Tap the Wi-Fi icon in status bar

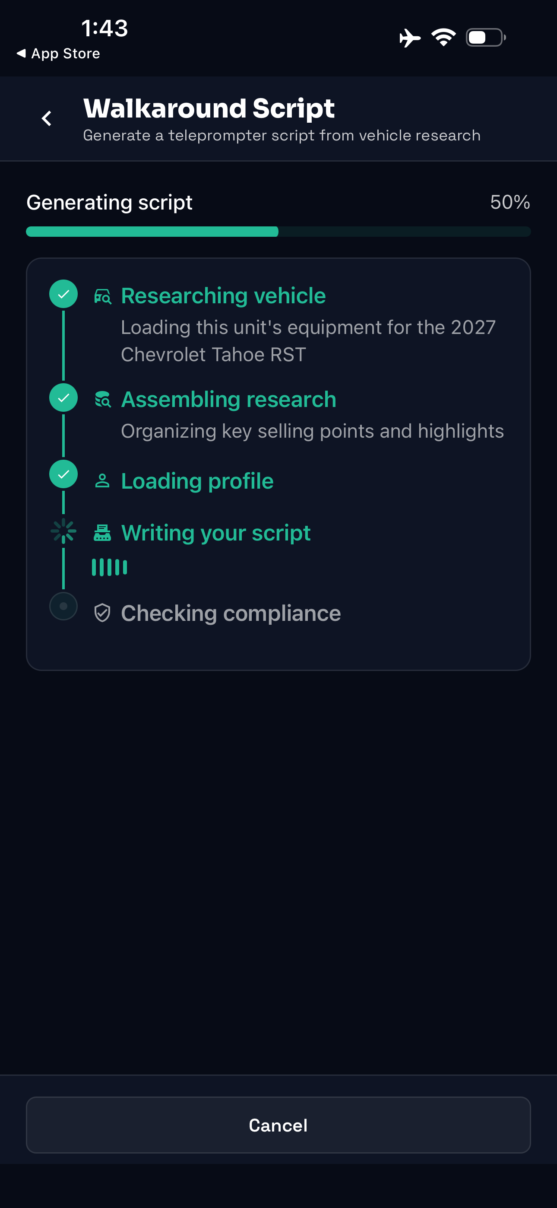[x=443, y=38]
